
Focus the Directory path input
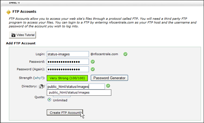pyautogui.click(x=75, y=87)
